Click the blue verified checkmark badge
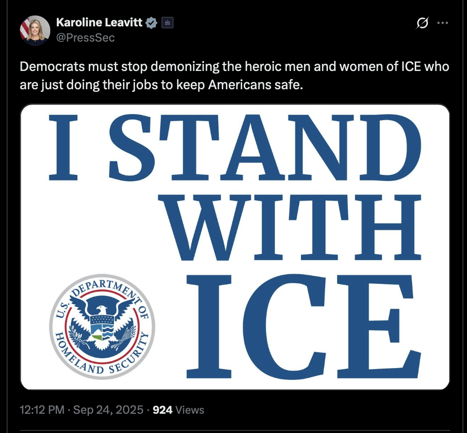 coord(151,23)
